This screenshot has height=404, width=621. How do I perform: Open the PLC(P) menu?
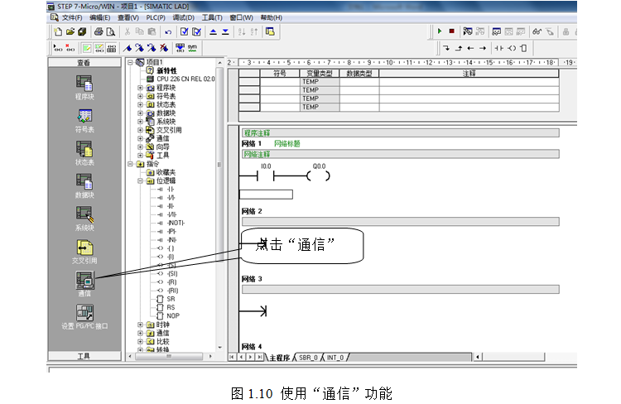coord(156,18)
